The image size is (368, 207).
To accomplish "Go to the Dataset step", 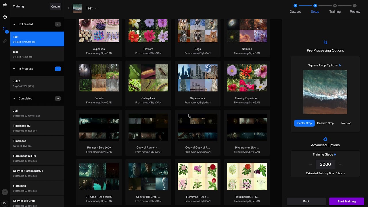I will [x=295, y=8].
